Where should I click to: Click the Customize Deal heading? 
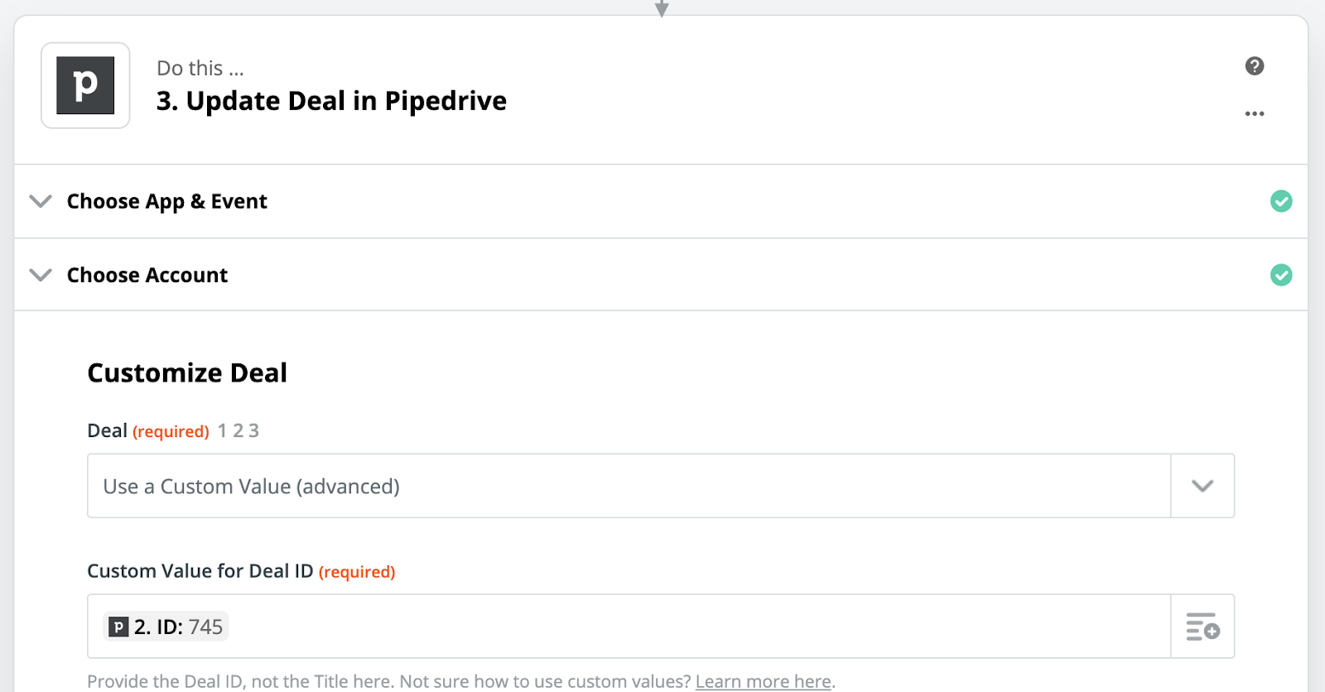[x=187, y=373]
